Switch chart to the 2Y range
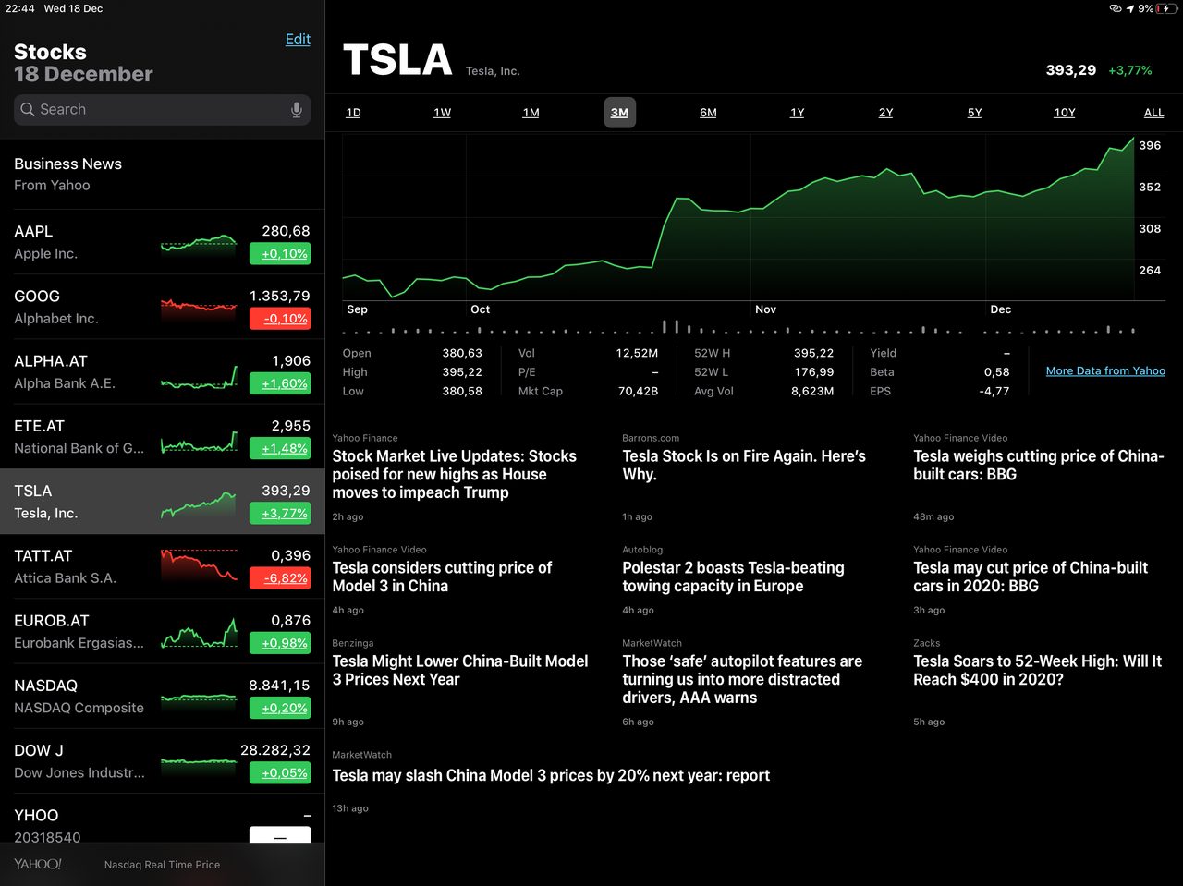The height and width of the screenshot is (886, 1183). click(885, 113)
